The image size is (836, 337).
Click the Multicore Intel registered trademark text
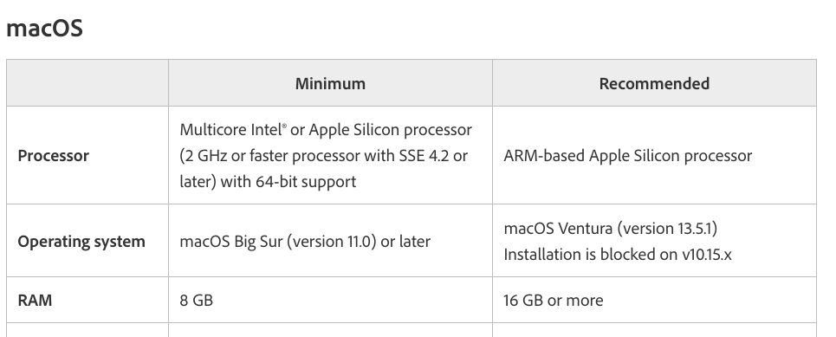pos(234,130)
